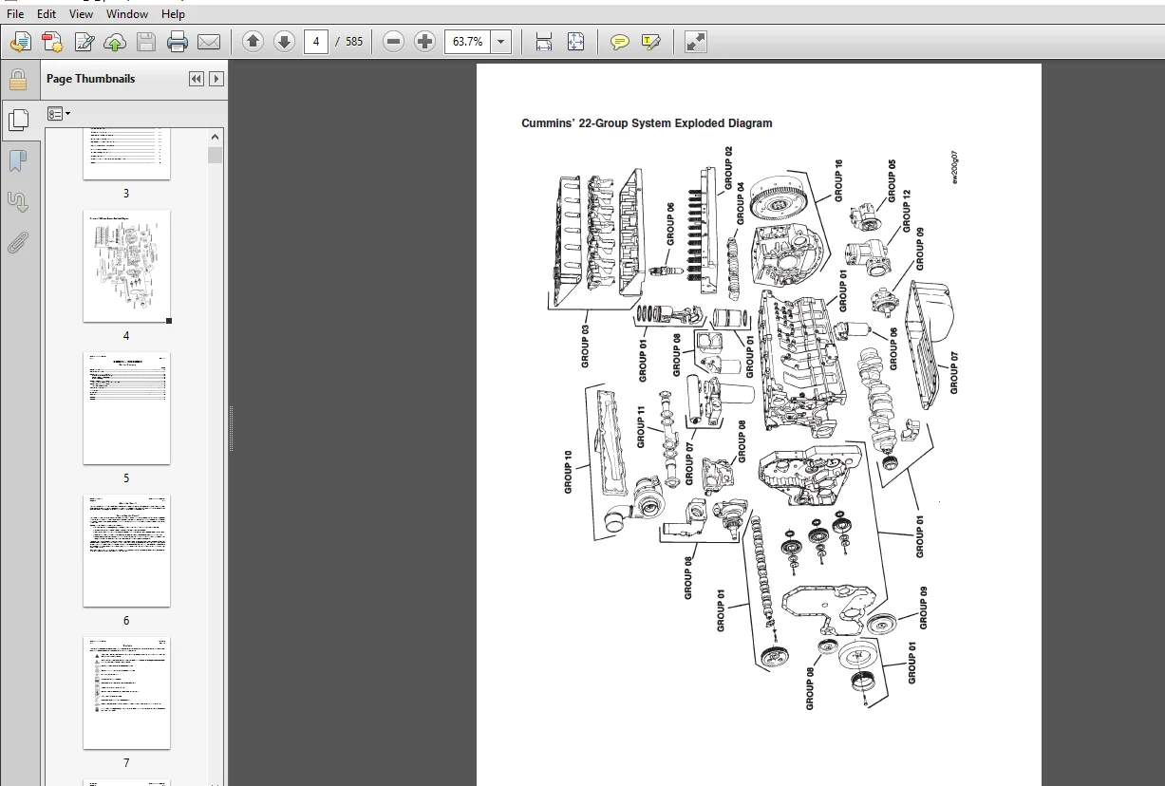1165x786 pixels.
Task: Click the Create PDF from file icon
Action: (x=52, y=42)
